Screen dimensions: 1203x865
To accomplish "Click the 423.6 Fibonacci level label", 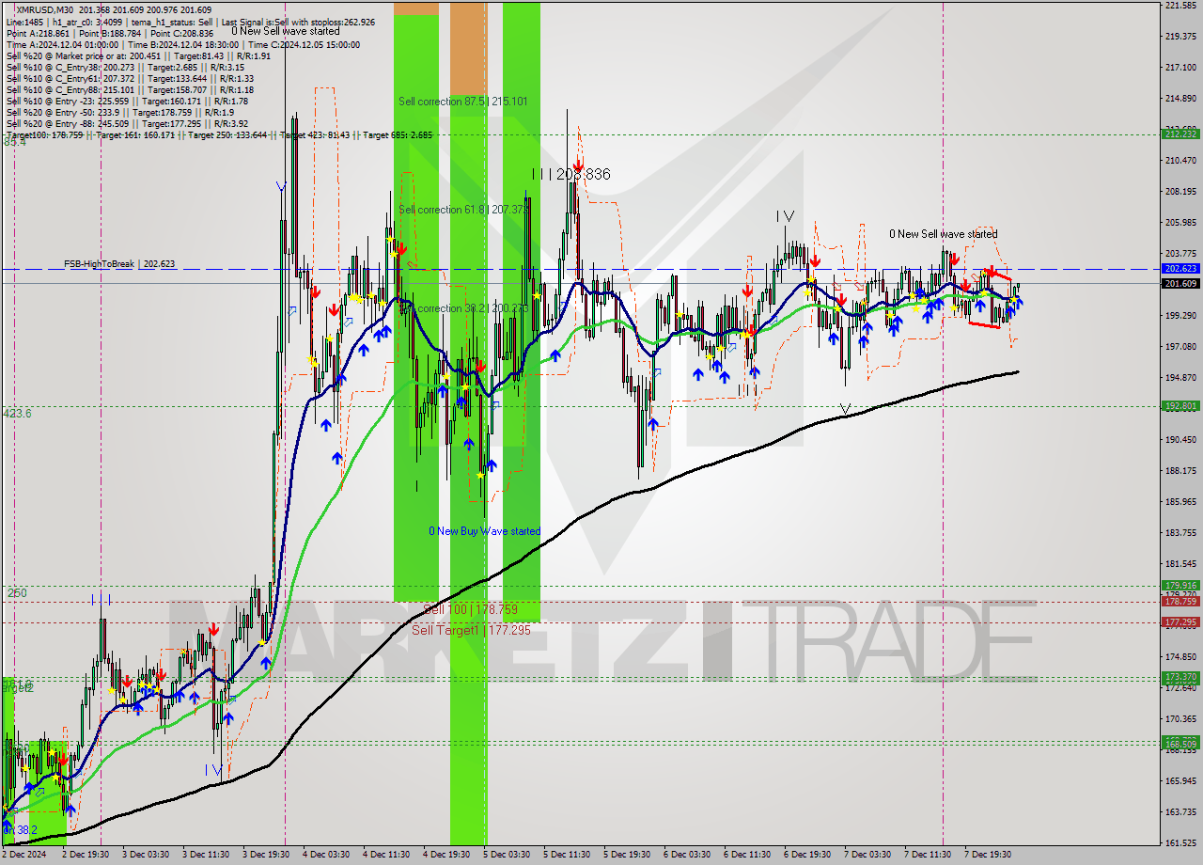I will [x=17, y=413].
